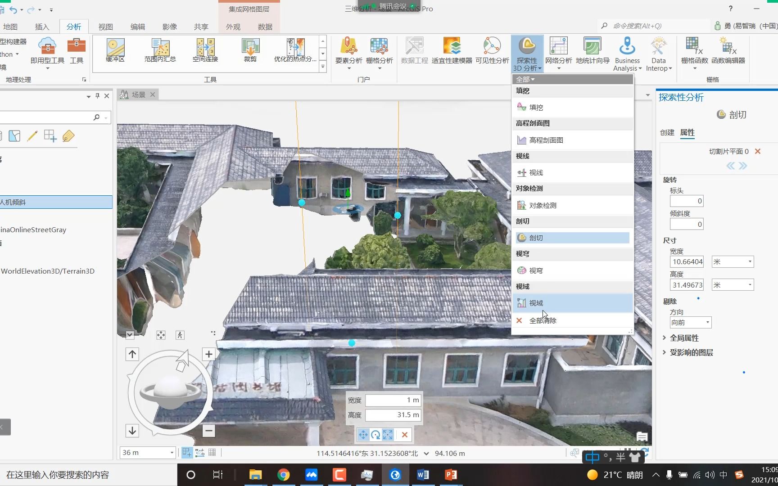Viewport: 778px width, 486px height.
Task: Delete slice plane 0 with red X
Action: click(x=758, y=152)
